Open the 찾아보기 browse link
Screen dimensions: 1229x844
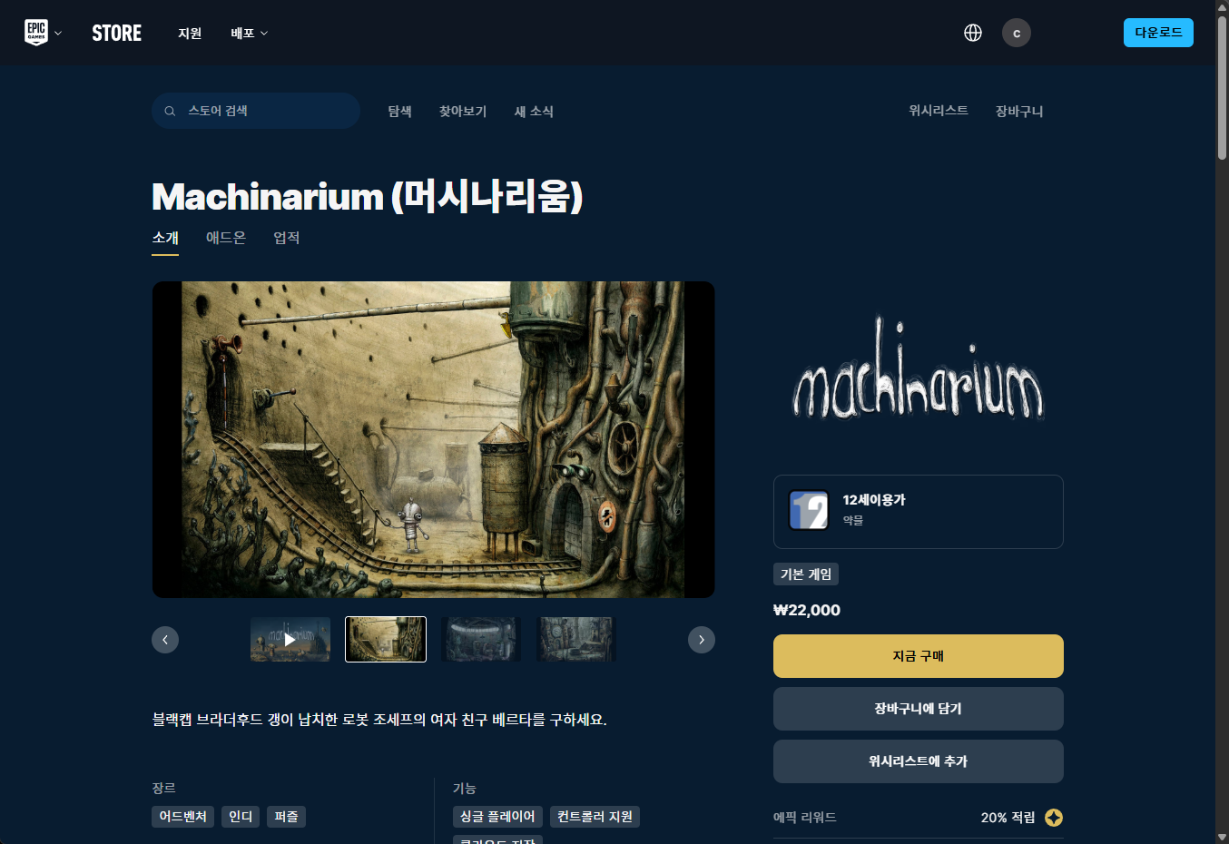click(463, 111)
